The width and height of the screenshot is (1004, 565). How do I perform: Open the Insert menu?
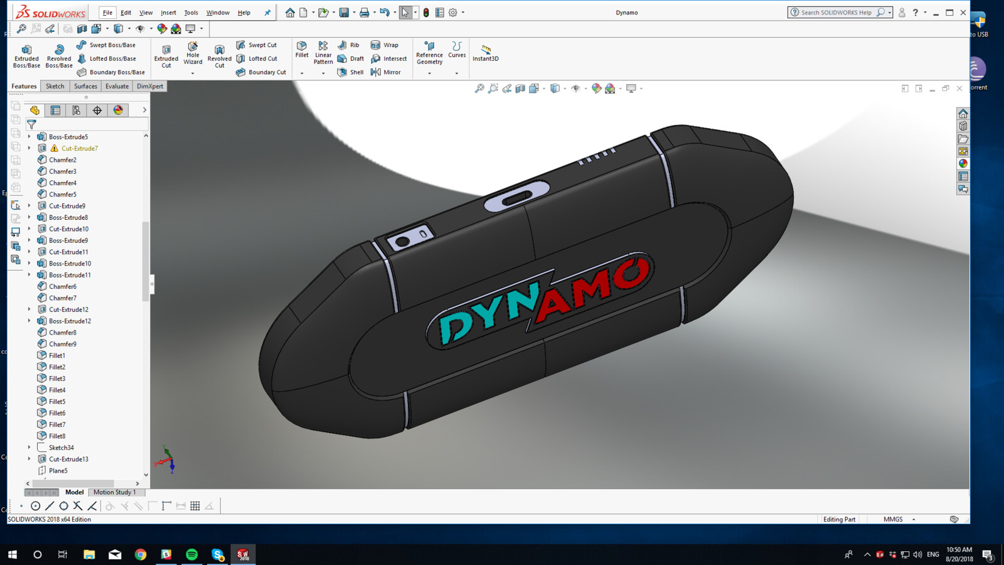(168, 13)
